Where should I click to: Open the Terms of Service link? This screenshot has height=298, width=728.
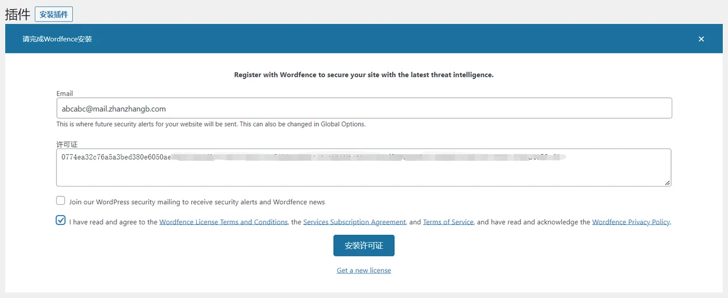coord(448,222)
